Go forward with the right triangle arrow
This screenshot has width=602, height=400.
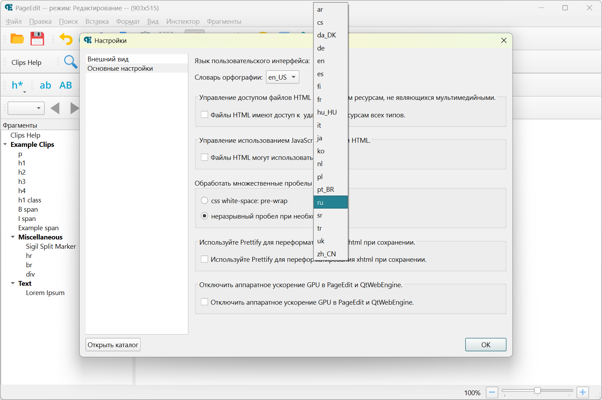pyautogui.click(x=75, y=108)
